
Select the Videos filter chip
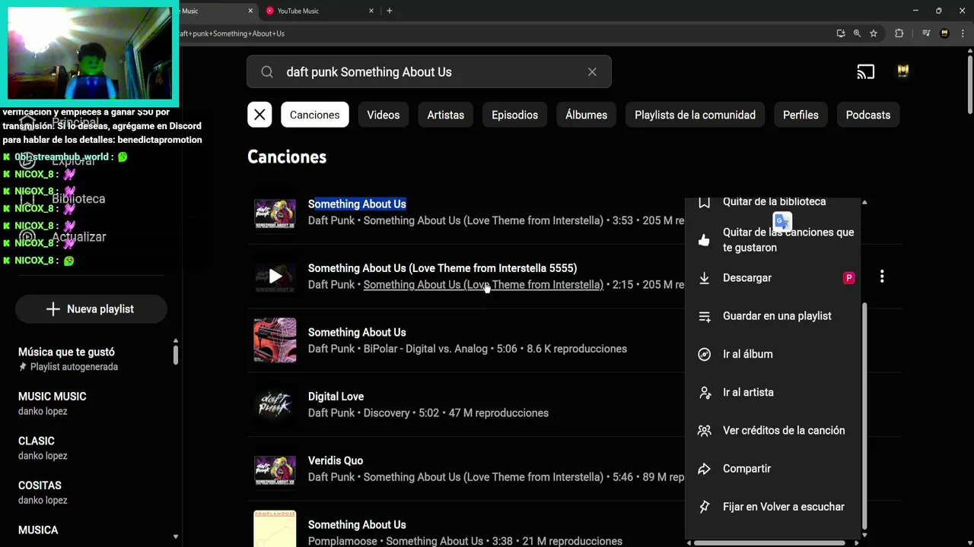383,115
